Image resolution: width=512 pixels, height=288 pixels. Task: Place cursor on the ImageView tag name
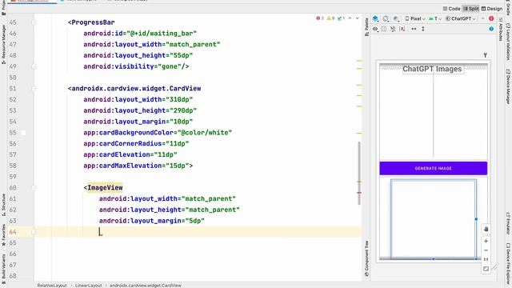(105, 188)
